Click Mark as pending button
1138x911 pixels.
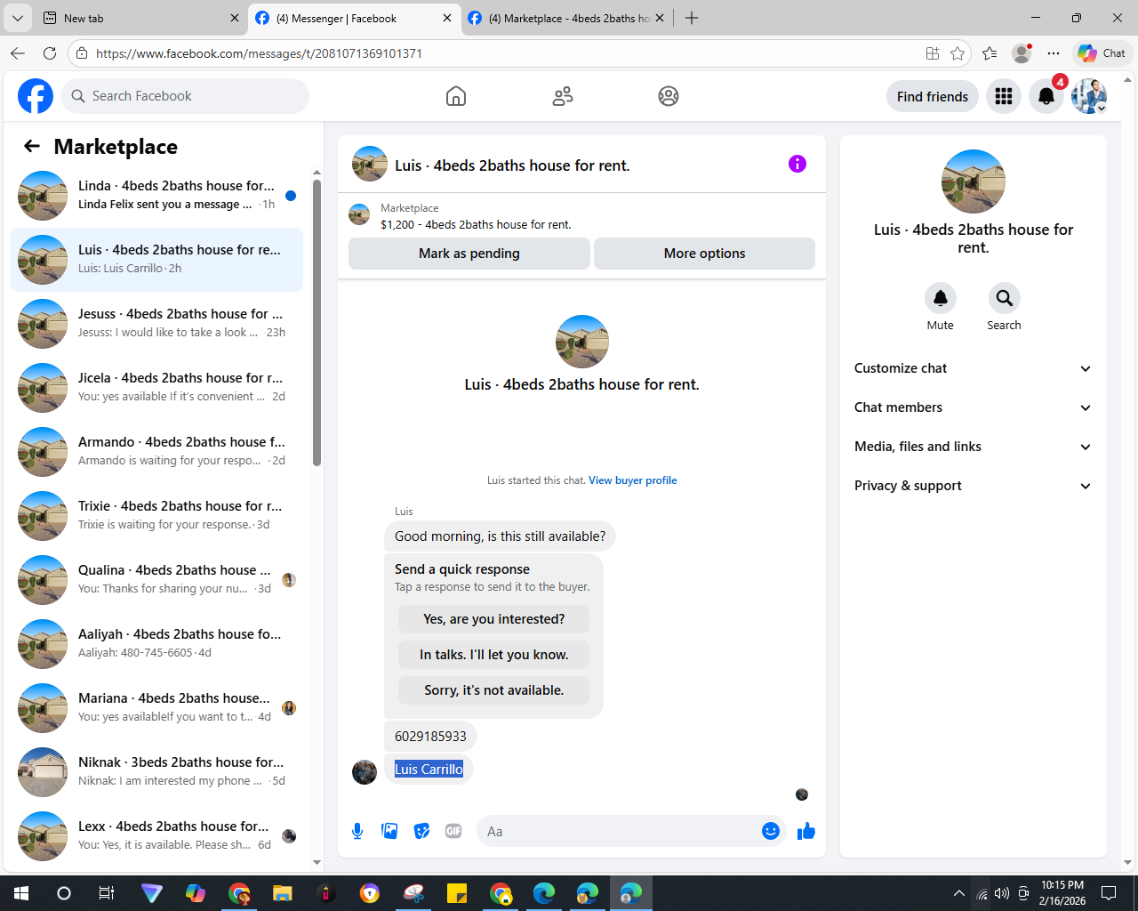click(469, 254)
